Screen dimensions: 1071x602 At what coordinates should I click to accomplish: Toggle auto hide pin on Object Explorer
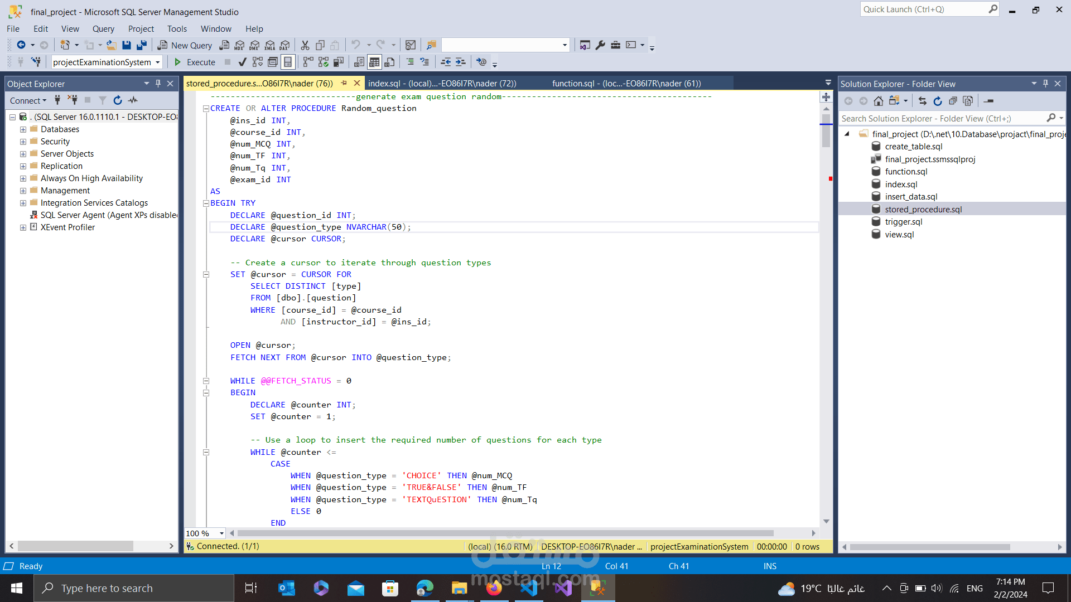pyautogui.click(x=158, y=84)
